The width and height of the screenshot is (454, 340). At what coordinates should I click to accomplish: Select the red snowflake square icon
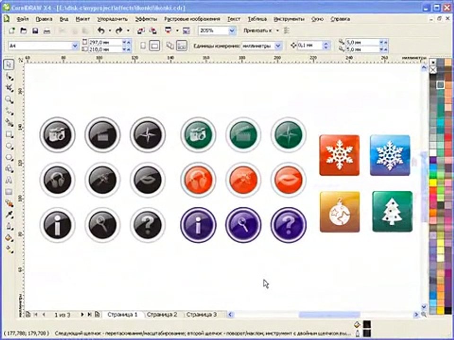point(340,155)
